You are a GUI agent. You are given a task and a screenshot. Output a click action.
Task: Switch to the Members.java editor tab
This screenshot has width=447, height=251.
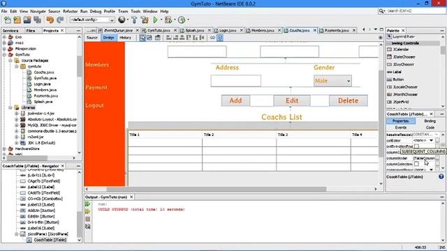tap(263, 30)
